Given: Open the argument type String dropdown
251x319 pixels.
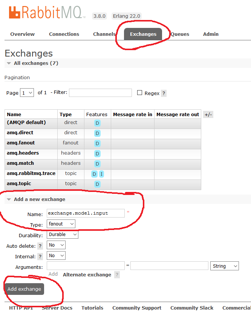Looking at the screenshot, I should [x=225, y=266].
